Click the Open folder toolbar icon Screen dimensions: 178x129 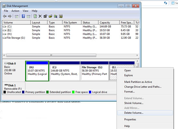50,16
